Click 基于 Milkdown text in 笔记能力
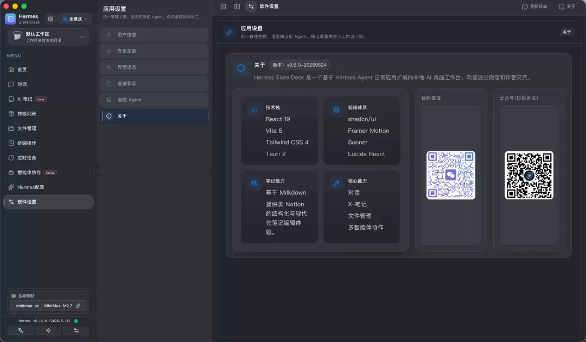 click(x=286, y=192)
